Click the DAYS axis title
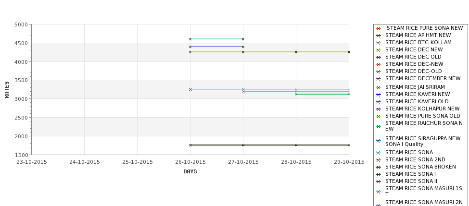Image resolution: width=469 pixels, height=206 pixels. click(190, 172)
